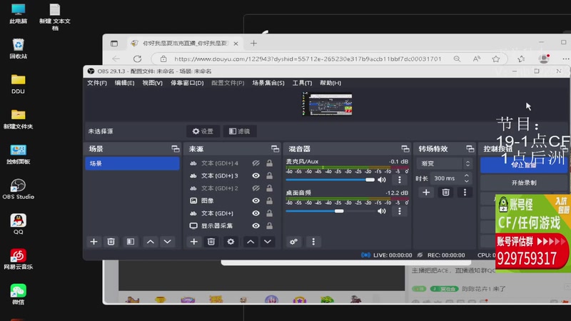This screenshot has width=571, height=321.
Task: Hide the 显示器采集 source
Action: [256, 225]
